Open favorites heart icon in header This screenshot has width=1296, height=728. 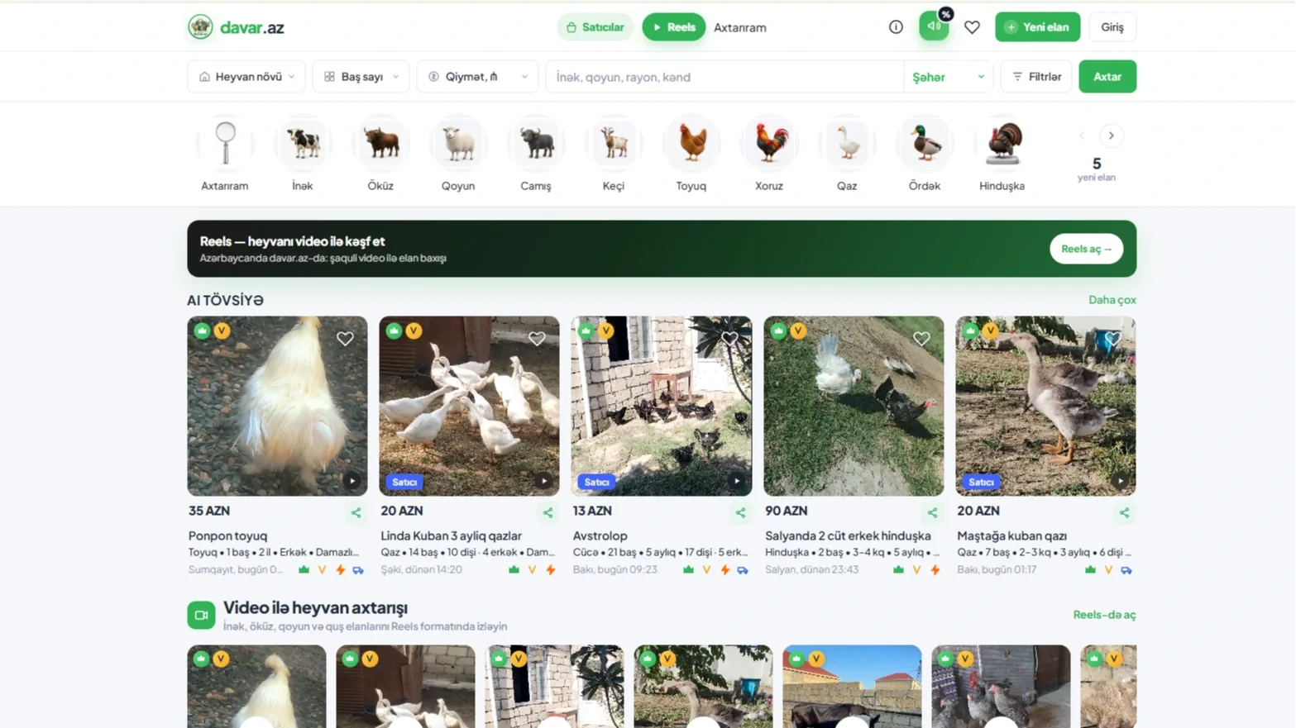click(x=972, y=27)
